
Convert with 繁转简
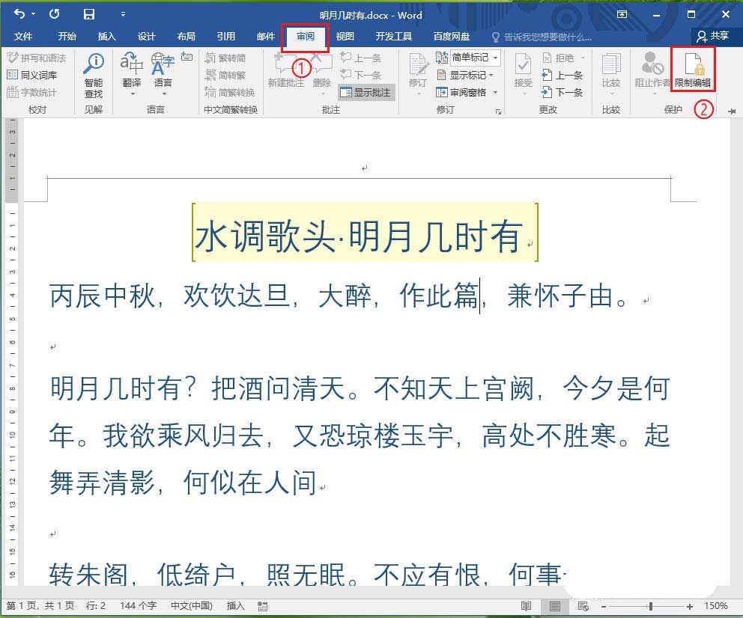pyautogui.click(x=225, y=58)
